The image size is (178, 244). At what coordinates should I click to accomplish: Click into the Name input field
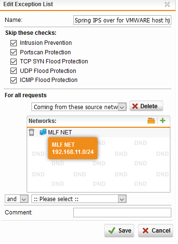click(122, 20)
